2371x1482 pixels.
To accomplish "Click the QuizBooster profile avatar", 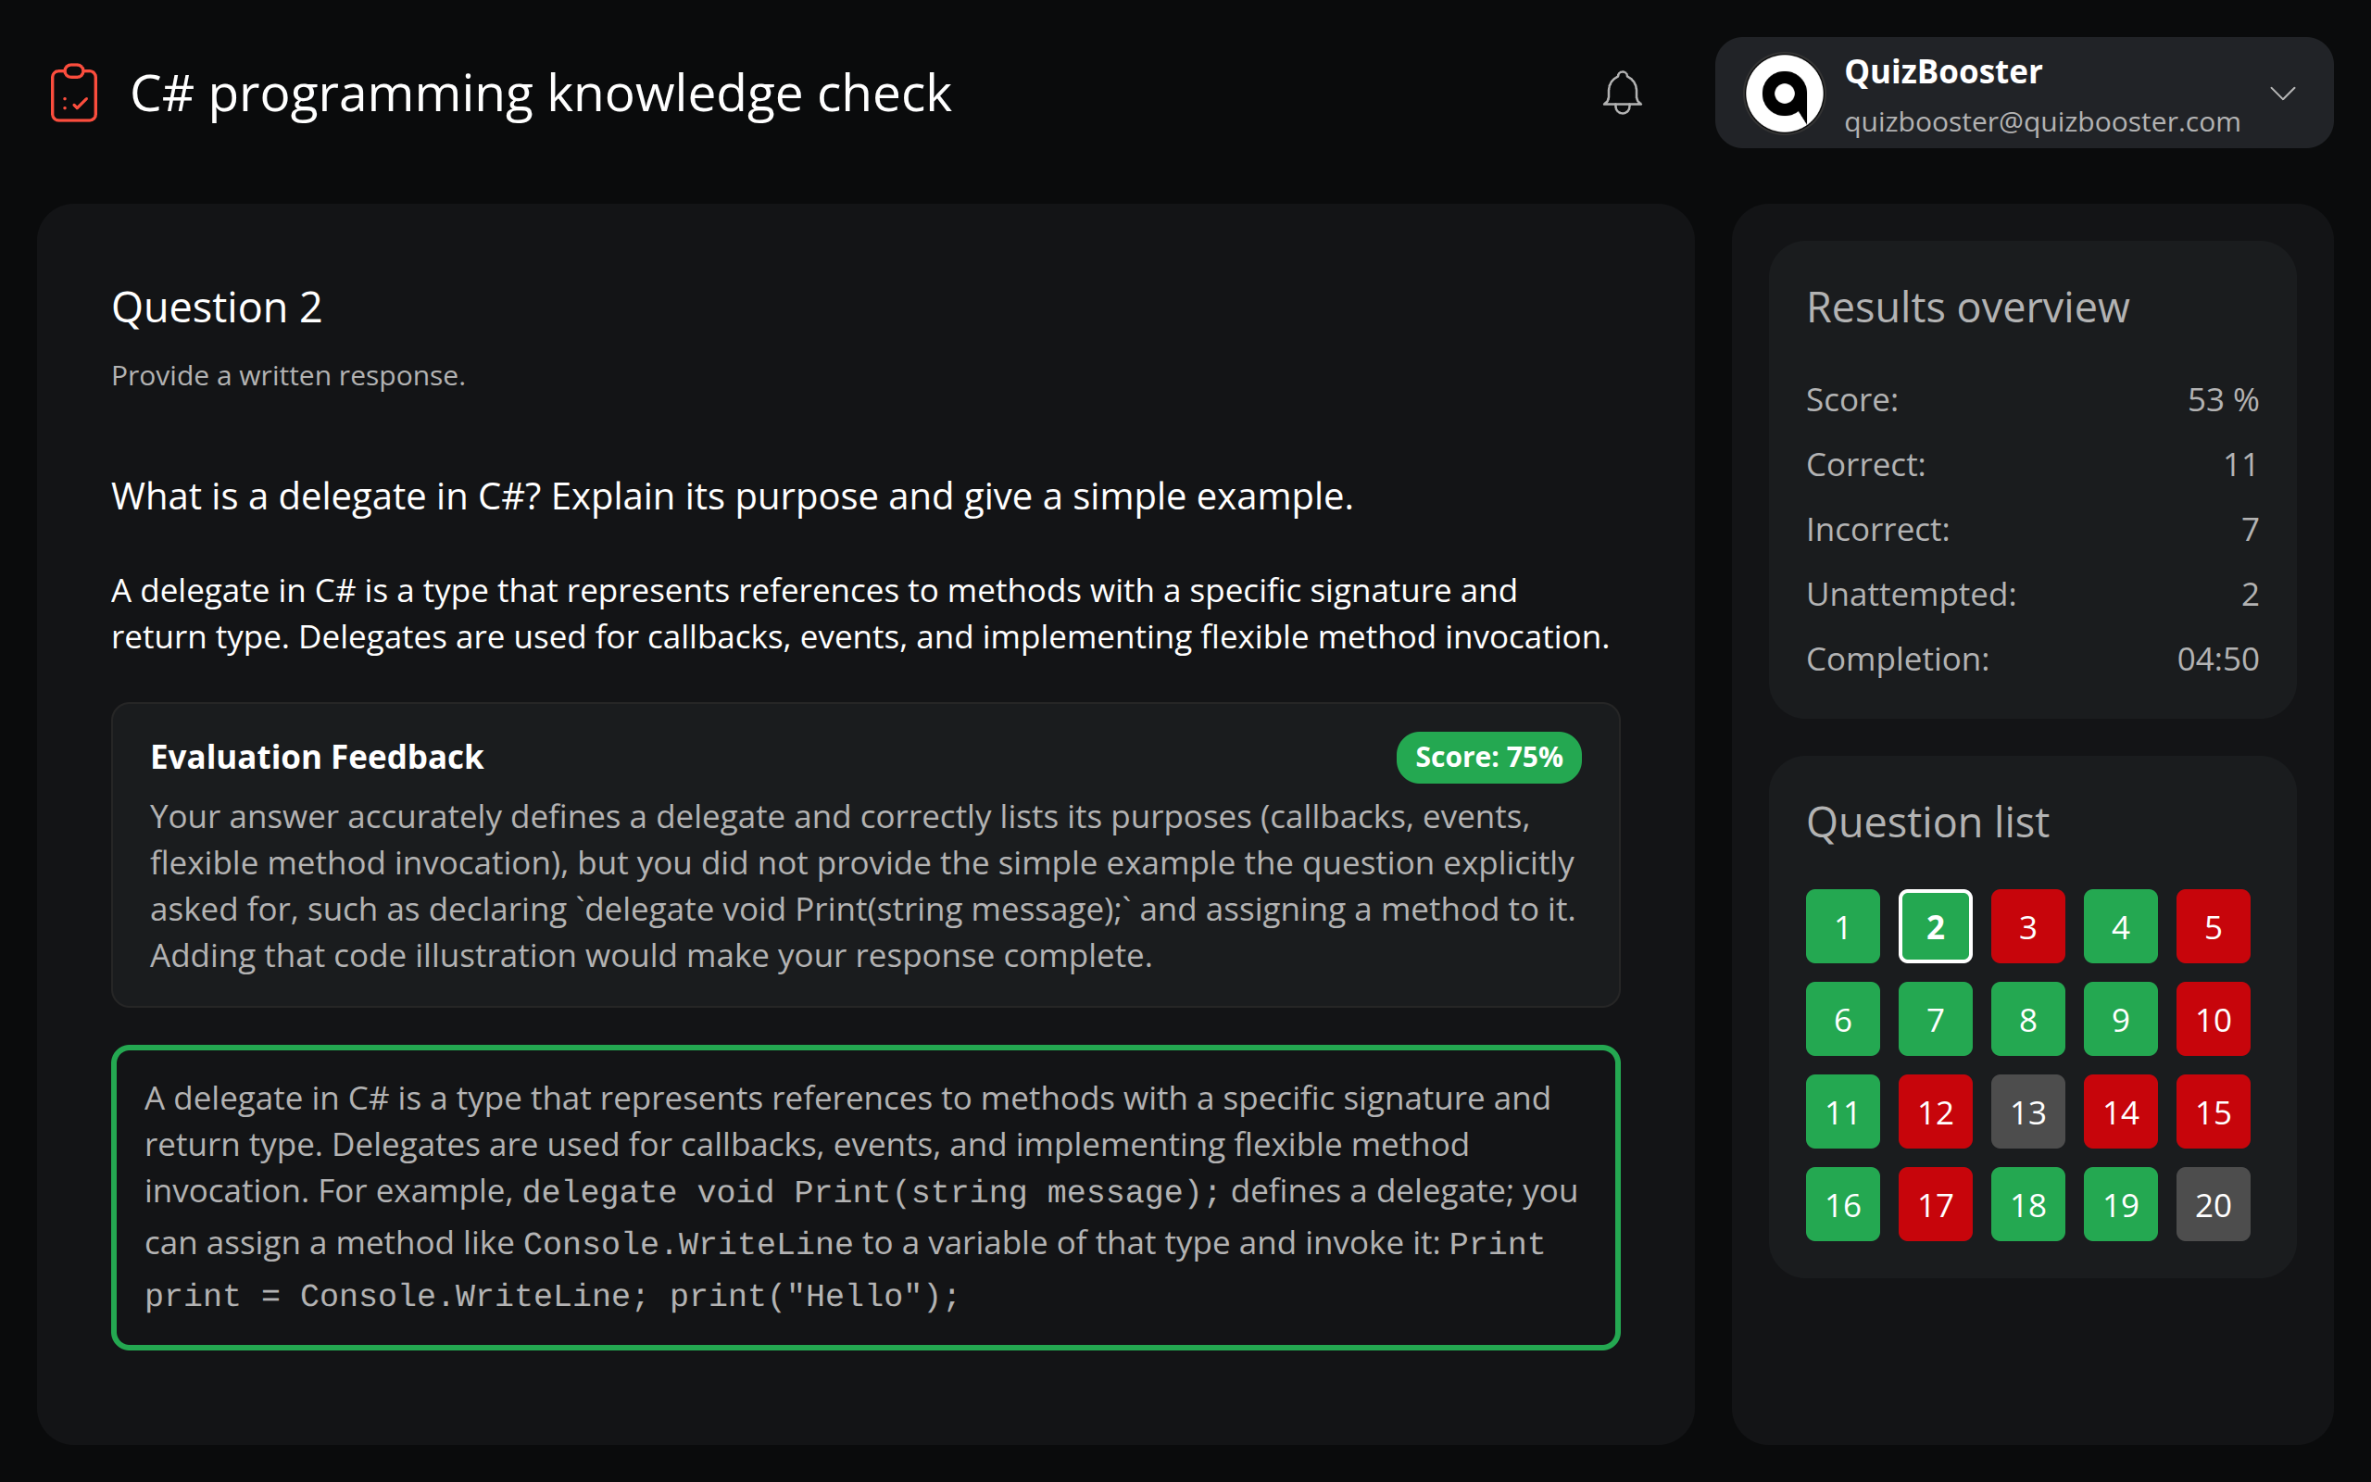I will coord(1784,94).
